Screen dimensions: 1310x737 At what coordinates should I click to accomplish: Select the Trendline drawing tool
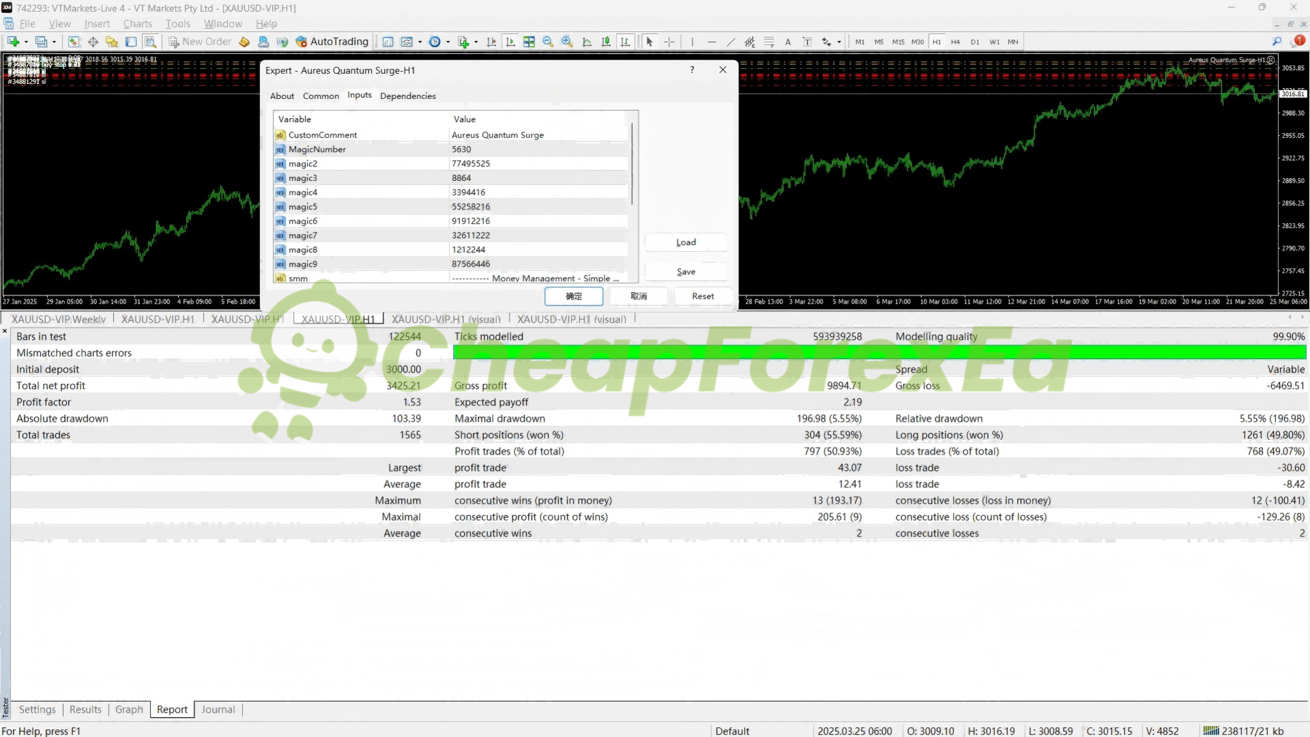tap(731, 42)
